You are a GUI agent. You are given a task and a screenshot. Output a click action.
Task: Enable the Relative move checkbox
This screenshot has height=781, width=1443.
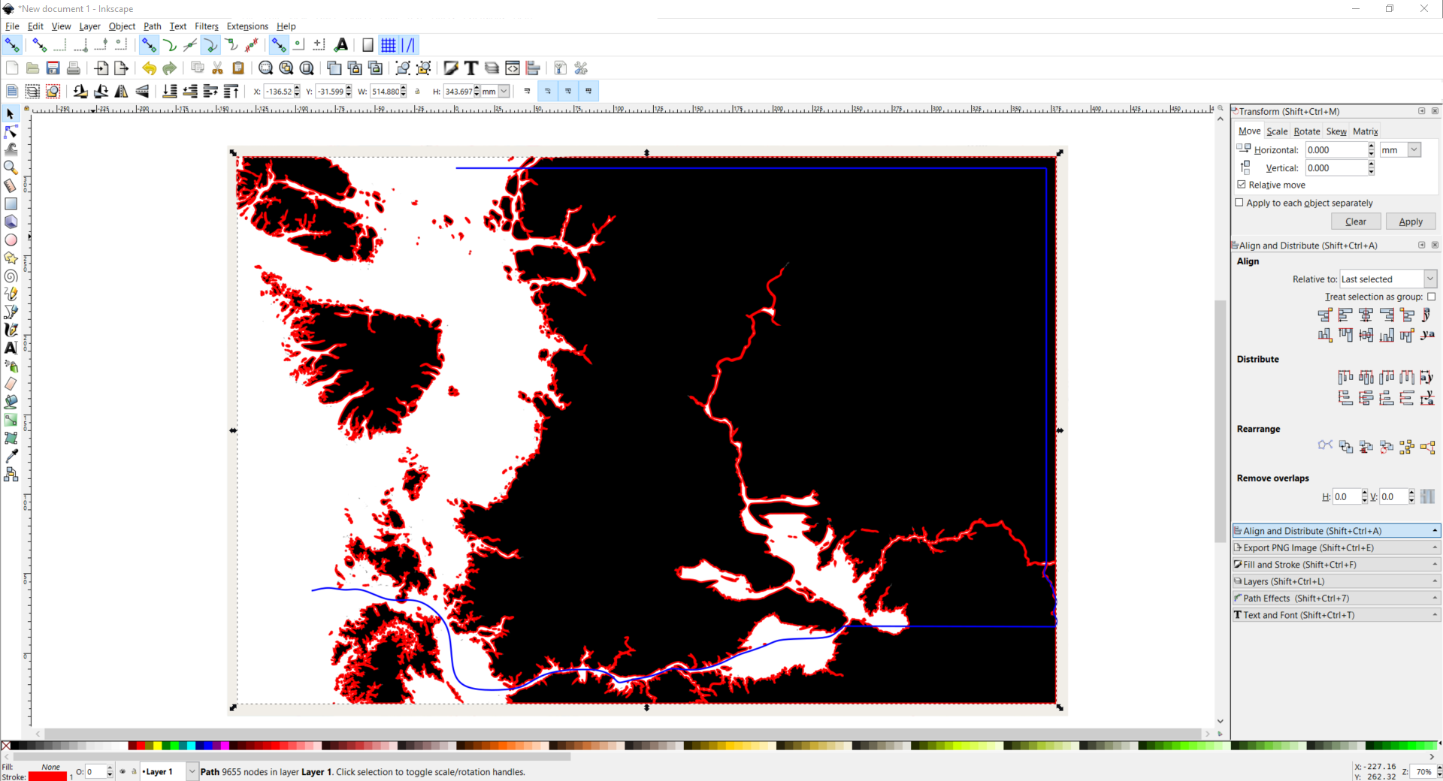click(x=1242, y=185)
